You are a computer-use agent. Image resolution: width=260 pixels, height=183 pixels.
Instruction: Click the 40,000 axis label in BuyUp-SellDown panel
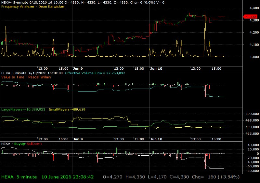click(x=253, y=145)
